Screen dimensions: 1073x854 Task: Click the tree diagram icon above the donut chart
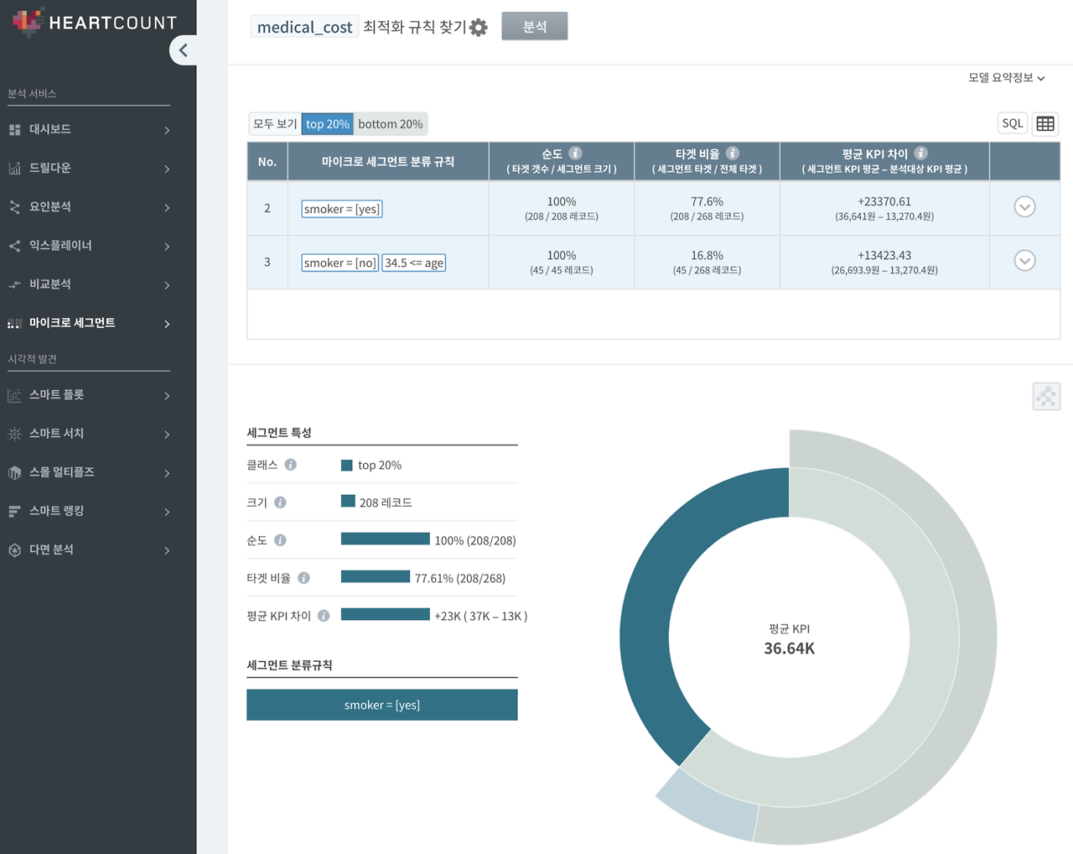click(x=1046, y=396)
